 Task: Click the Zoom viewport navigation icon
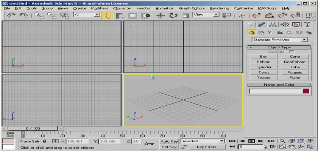pyautogui.click(x=282, y=141)
